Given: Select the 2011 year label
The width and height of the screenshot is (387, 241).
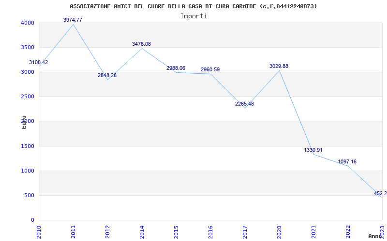Looking at the screenshot, I should (73, 232).
